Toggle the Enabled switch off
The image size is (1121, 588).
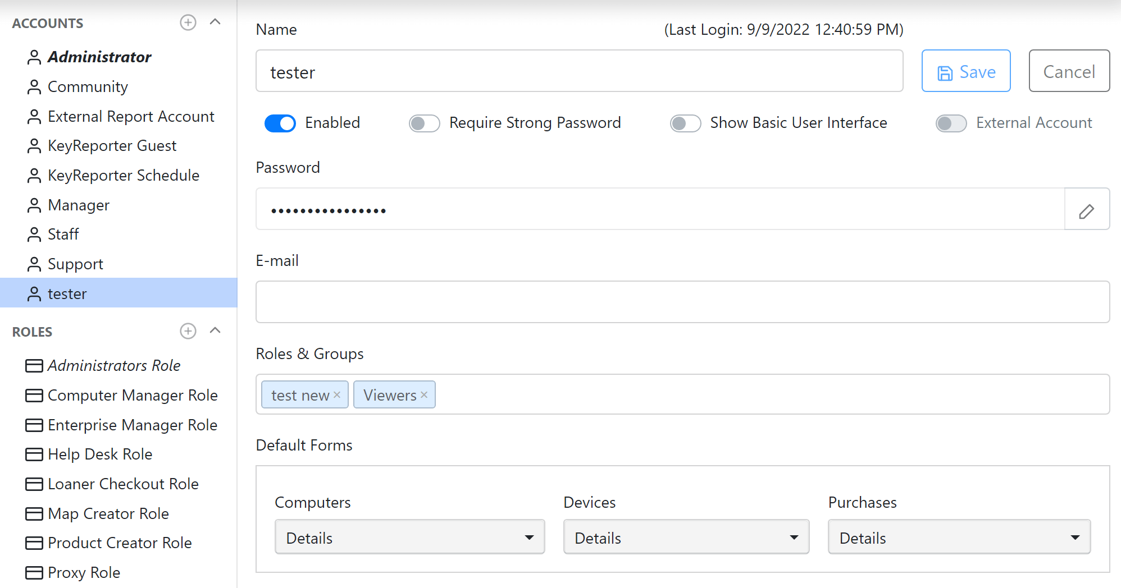pos(280,123)
